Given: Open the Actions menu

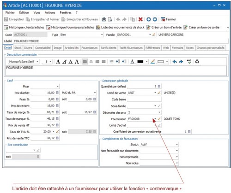Looking at the screenshot, I should pyautogui.click(x=50, y=12).
